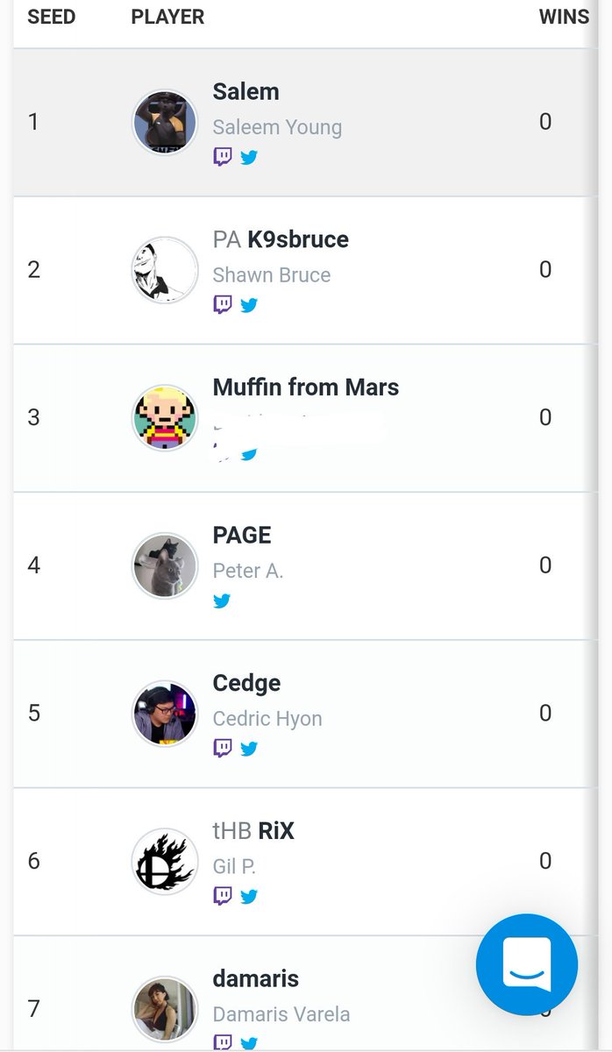Click K9sbruce's Twitter bird icon
The width and height of the screenshot is (612, 1052).
click(x=249, y=305)
